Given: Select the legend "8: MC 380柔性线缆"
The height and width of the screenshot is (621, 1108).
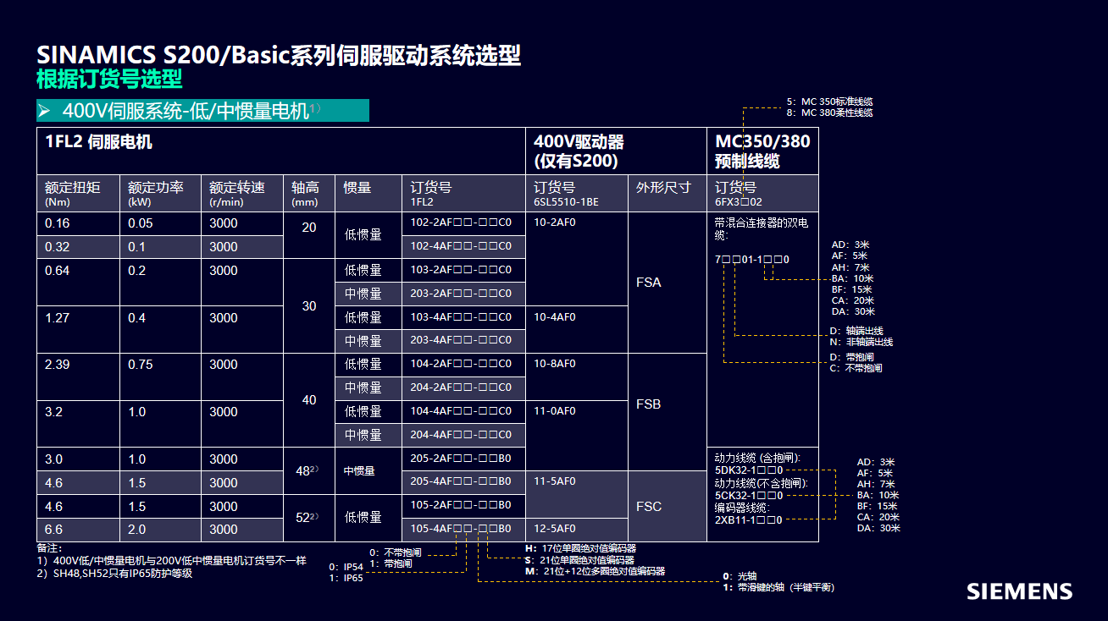Looking at the screenshot, I should (828, 113).
